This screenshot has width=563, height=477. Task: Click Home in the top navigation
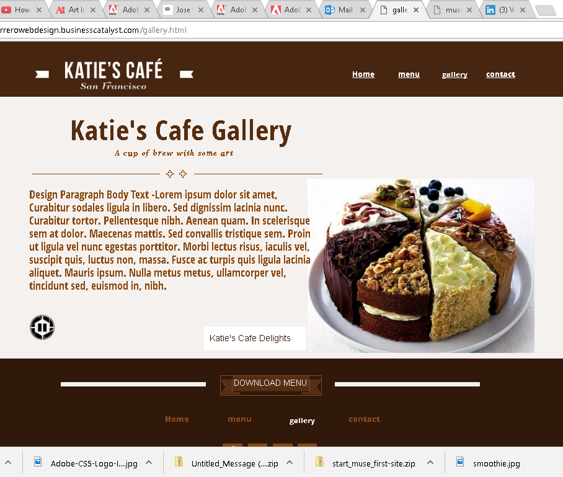[363, 74]
